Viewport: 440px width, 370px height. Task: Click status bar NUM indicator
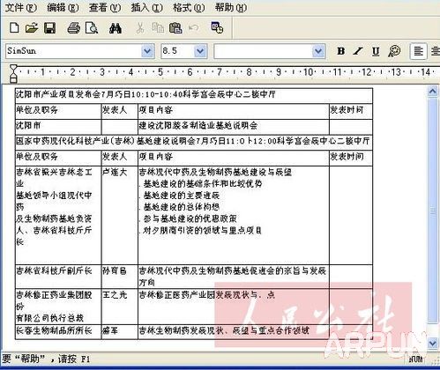tap(416, 359)
